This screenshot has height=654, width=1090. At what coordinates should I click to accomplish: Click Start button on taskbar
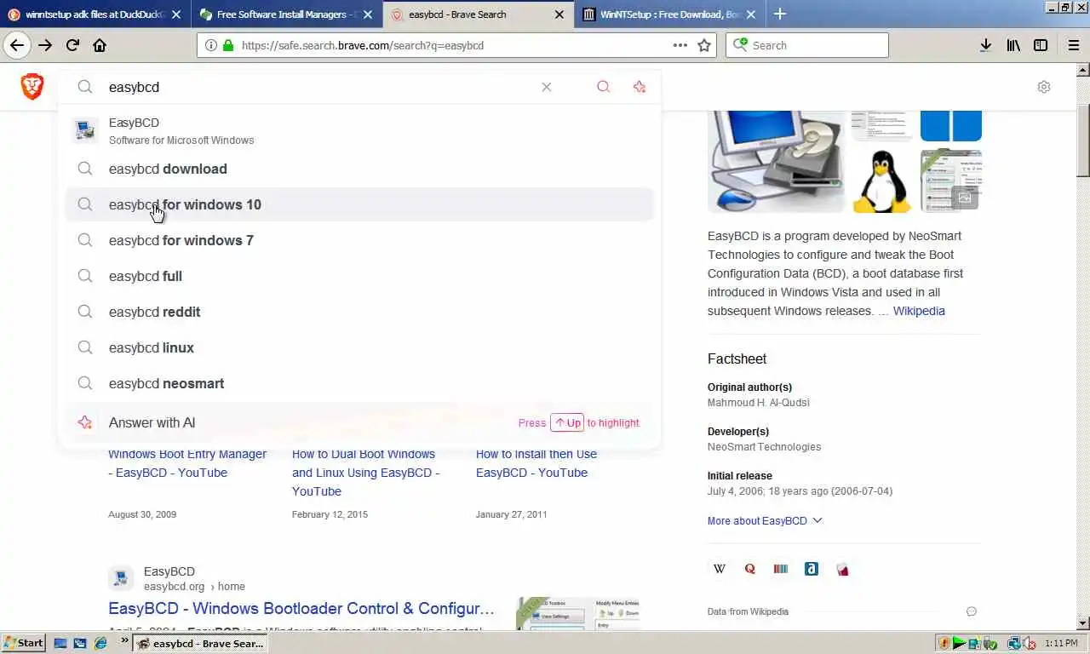24,643
